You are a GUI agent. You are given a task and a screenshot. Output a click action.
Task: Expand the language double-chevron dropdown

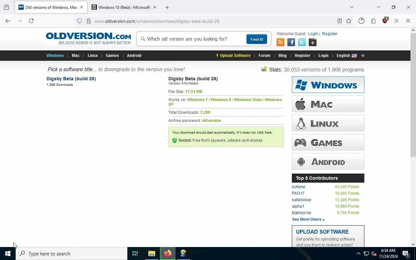[x=363, y=56]
